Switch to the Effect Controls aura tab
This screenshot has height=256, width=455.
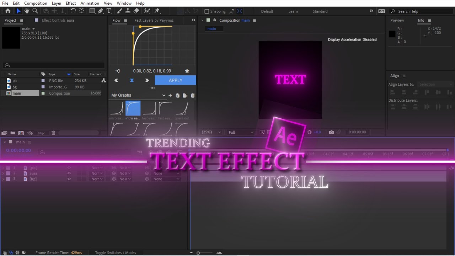(x=58, y=20)
